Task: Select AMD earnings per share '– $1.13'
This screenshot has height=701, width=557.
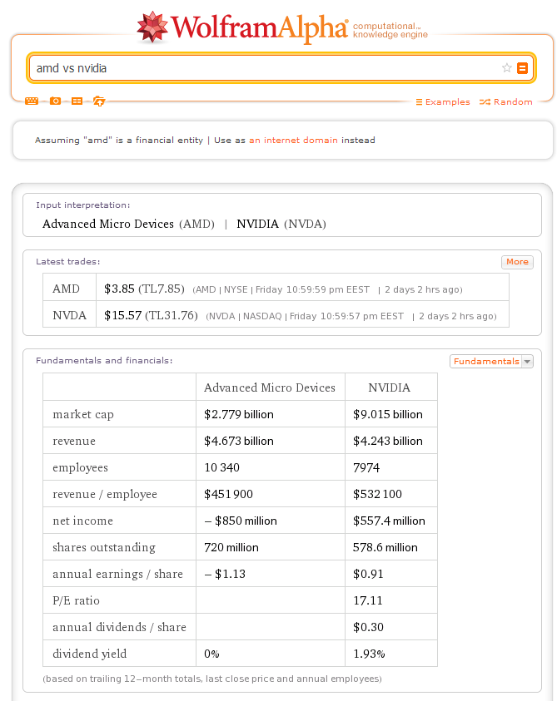Action: pos(225,574)
